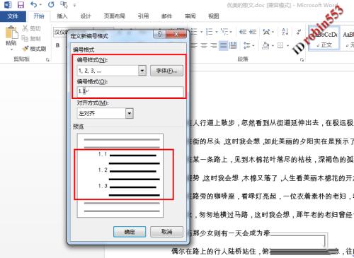Open the Multilevel list dropdown arrow

click(231, 32)
